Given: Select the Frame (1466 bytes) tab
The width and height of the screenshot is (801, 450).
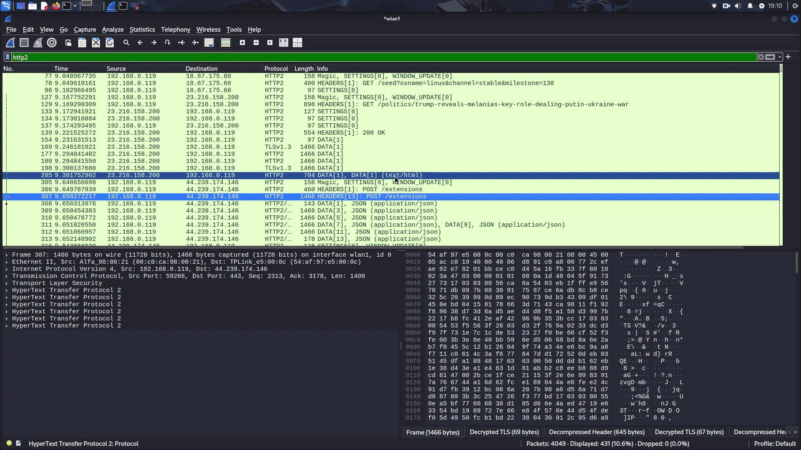Looking at the screenshot, I should tap(433, 432).
